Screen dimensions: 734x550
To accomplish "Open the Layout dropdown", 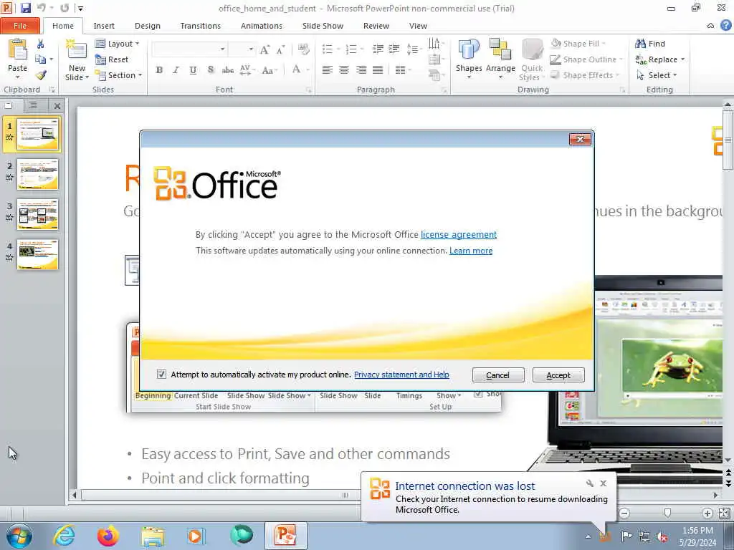I will pyautogui.click(x=117, y=44).
